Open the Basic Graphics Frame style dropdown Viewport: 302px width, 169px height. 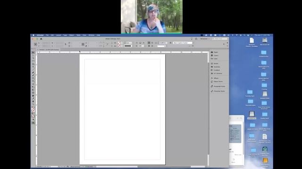click(x=183, y=43)
